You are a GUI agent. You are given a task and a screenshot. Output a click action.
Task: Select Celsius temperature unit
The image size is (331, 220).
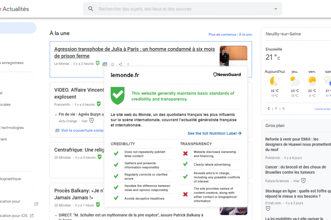pyautogui.click(x=269, y=108)
